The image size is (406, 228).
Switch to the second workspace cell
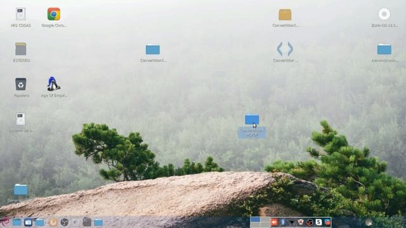tap(265, 220)
